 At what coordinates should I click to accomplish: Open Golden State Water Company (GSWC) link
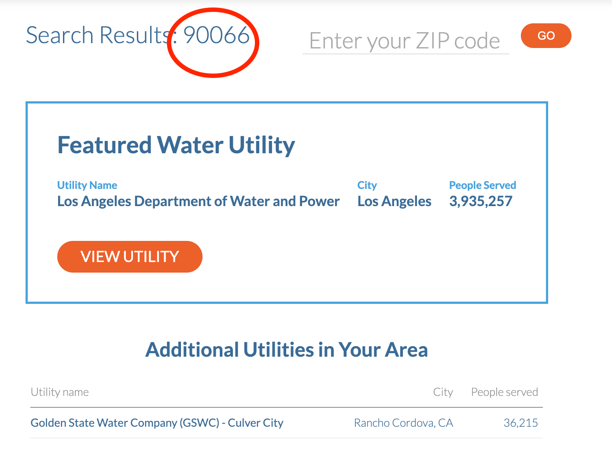[x=157, y=423]
